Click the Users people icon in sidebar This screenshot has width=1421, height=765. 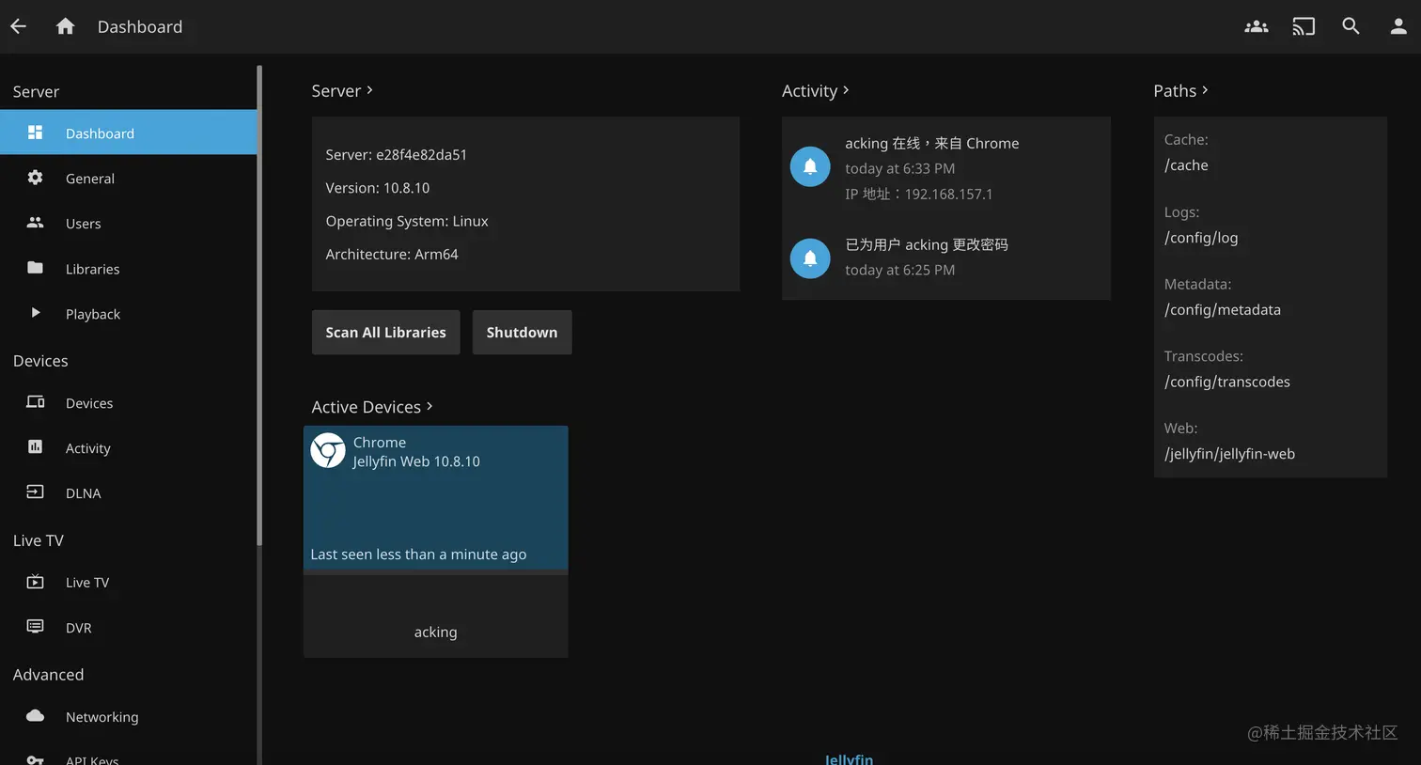35,223
